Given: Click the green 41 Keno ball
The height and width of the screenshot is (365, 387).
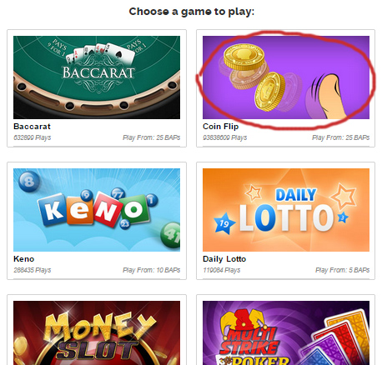Looking at the screenshot, I should [x=171, y=235].
